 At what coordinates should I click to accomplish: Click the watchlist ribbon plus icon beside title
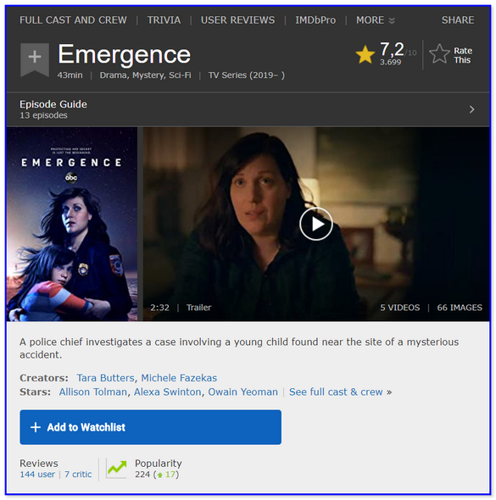(35, 59)
